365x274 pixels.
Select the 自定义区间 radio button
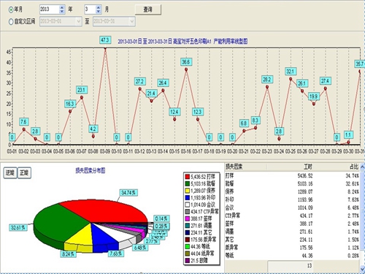pyautogui.click(x=11, y=22)
